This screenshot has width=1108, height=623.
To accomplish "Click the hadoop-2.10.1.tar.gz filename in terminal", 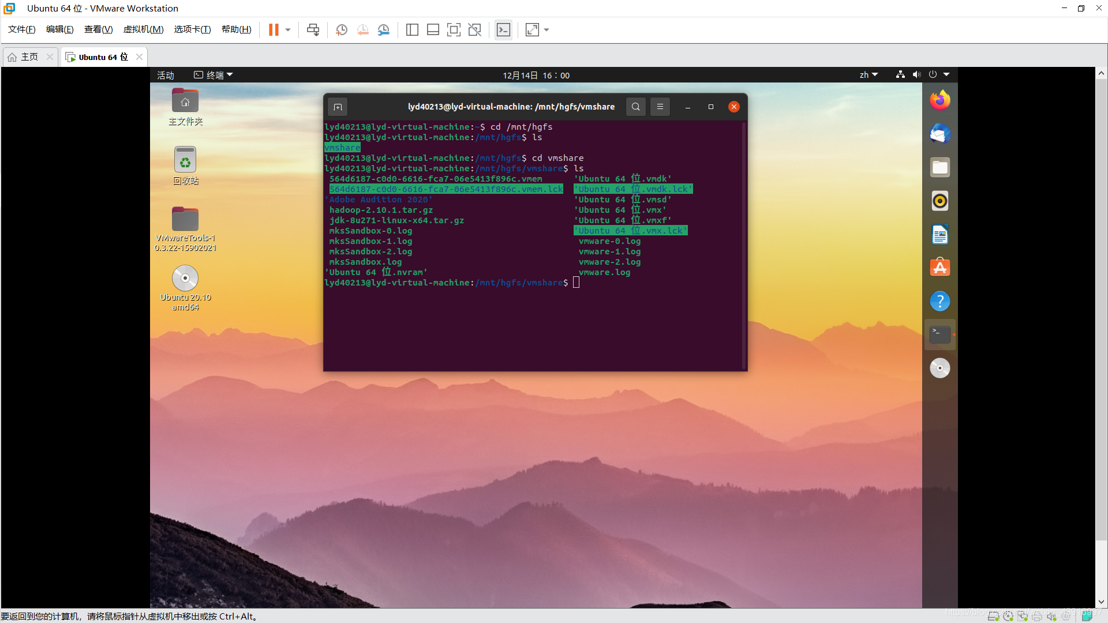I will pos(381,210).
